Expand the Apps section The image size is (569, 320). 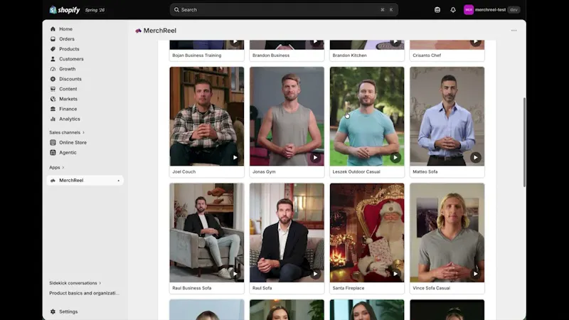tap(57, 167)
